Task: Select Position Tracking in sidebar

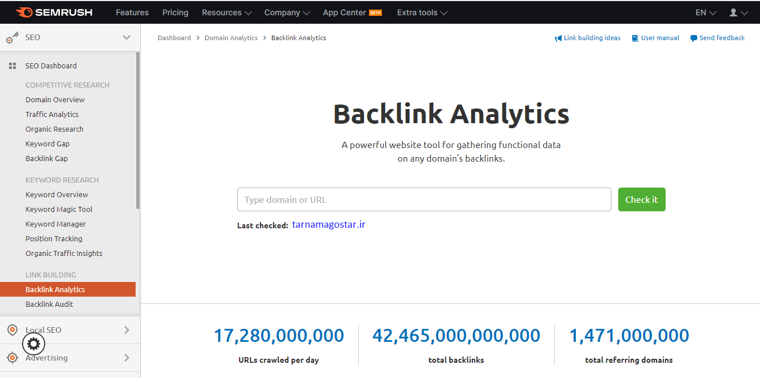Action: [54, 239]
